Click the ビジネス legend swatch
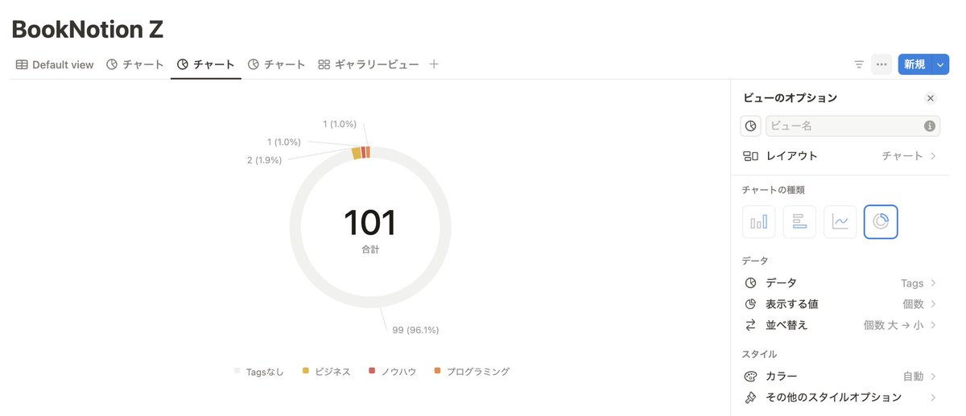 pyautogui.click(x=306, y=371)
